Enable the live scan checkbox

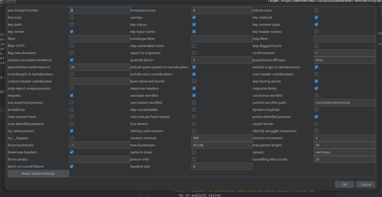coord(72,17)
